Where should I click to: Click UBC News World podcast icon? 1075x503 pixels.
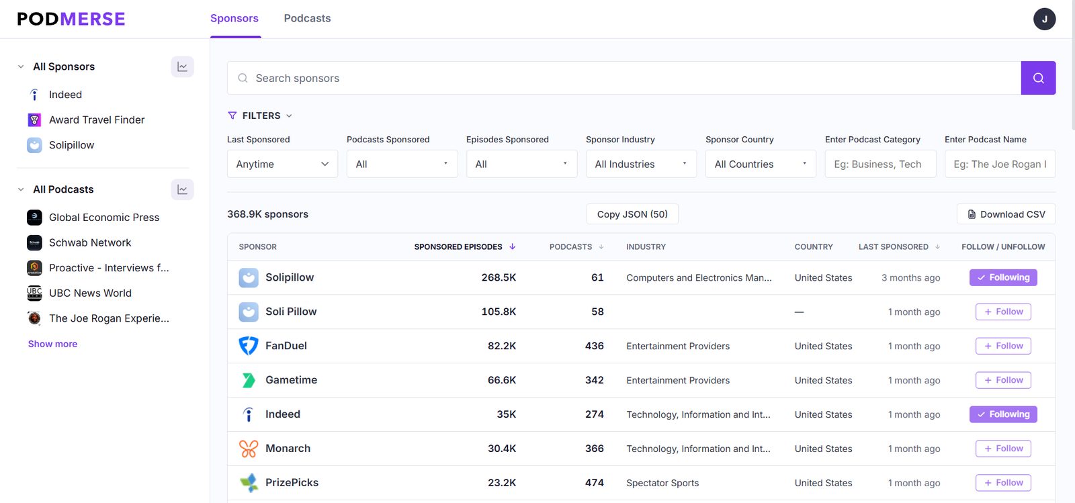[34, 293]
